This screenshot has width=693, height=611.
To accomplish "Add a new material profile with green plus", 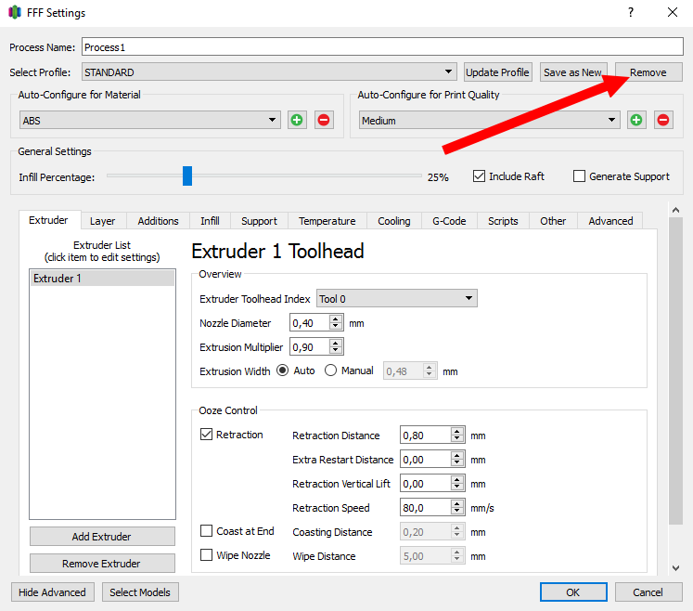I will click(x=297, y=120).
